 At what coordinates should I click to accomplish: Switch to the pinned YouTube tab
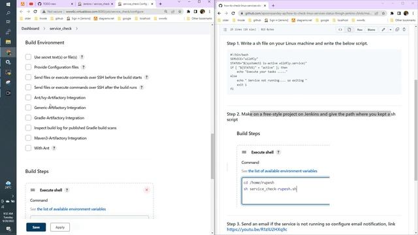pos(31,4)
